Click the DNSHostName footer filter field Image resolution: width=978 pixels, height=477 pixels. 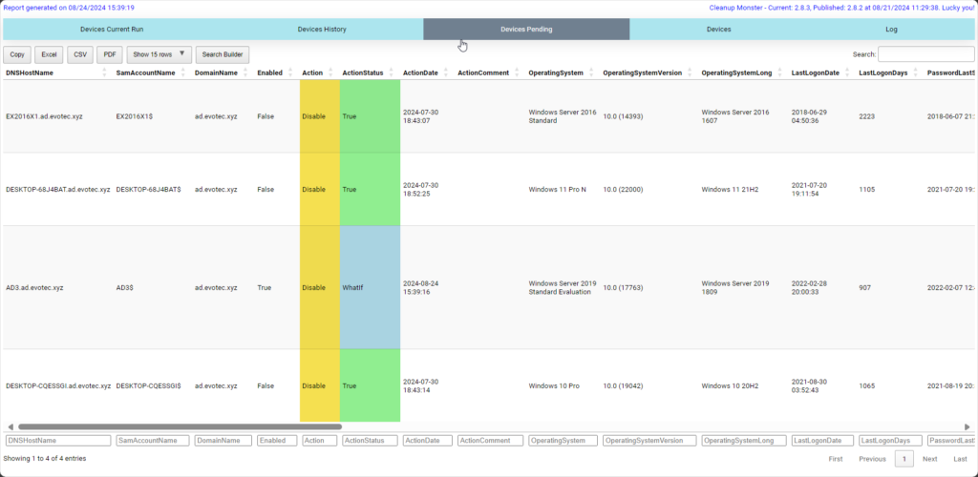click(x=57, y=441)
